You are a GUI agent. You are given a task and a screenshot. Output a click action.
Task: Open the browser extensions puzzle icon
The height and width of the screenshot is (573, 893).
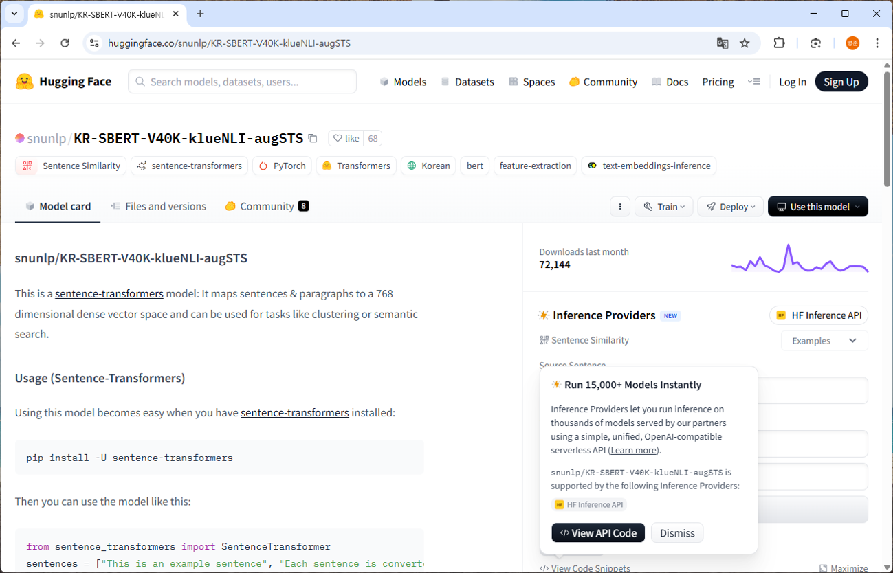[779, 43]
